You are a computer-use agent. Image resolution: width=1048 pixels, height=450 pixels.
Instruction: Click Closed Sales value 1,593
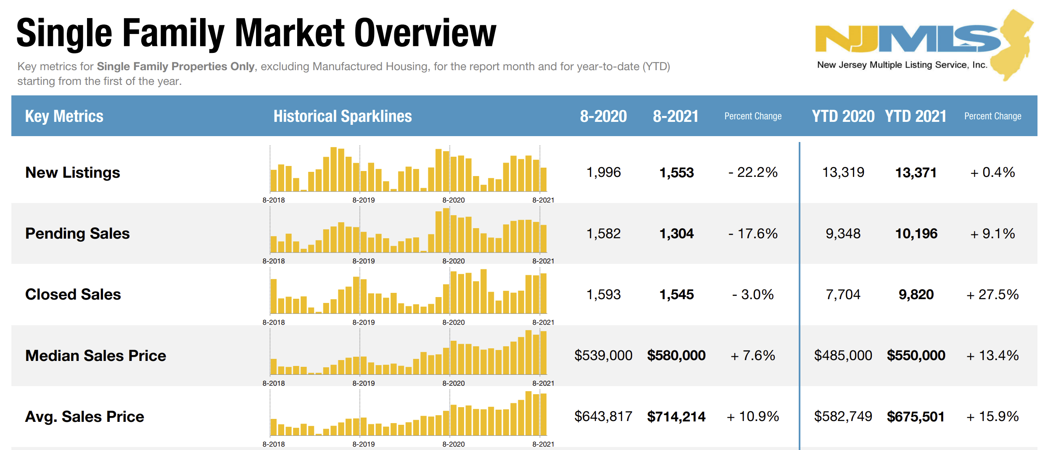pyautogui.click(x=603, y=294)
